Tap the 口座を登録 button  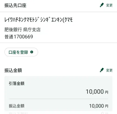click(x=21, y=52)
